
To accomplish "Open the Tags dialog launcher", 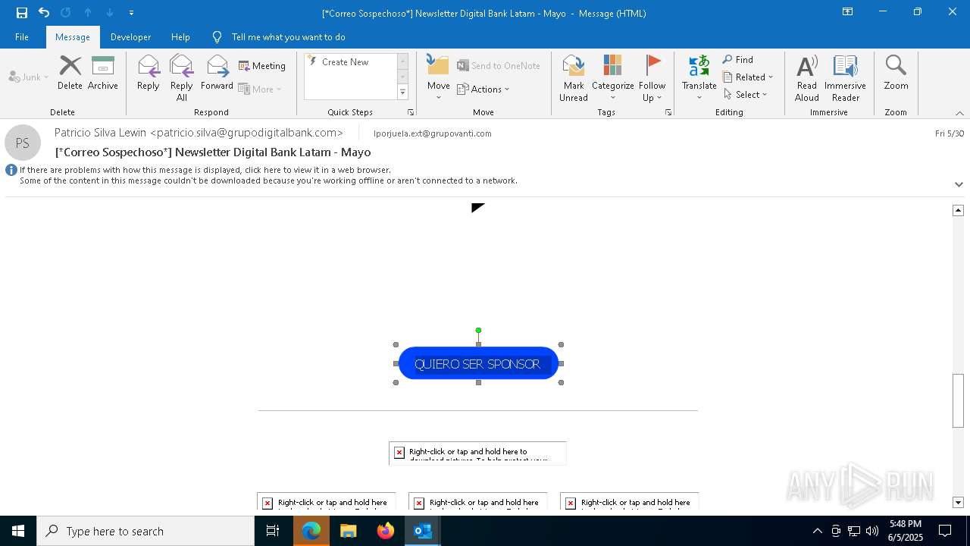I will pyautogui.click(x=668, y=112).
